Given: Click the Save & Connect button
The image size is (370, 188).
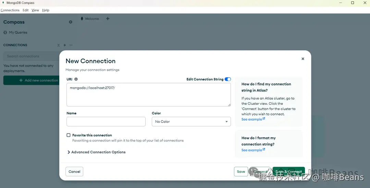Looking at the screenshot, I should coord(288,172).
